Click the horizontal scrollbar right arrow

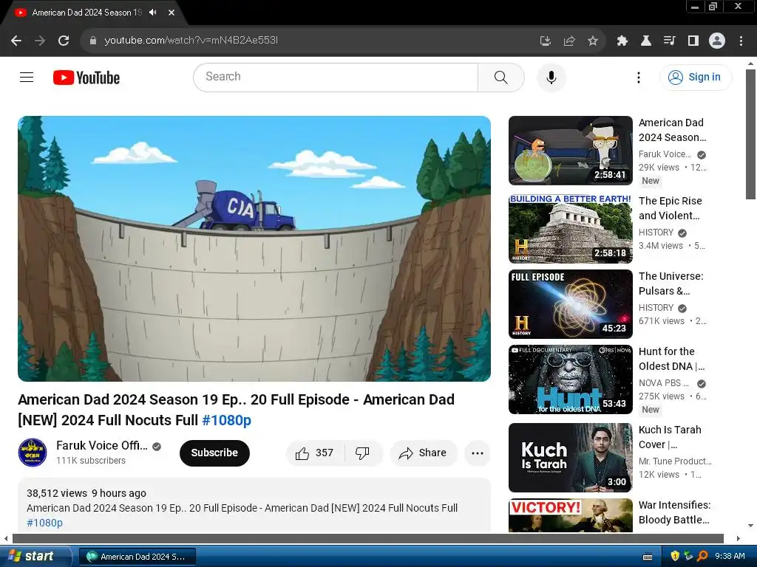click(738, 538)
